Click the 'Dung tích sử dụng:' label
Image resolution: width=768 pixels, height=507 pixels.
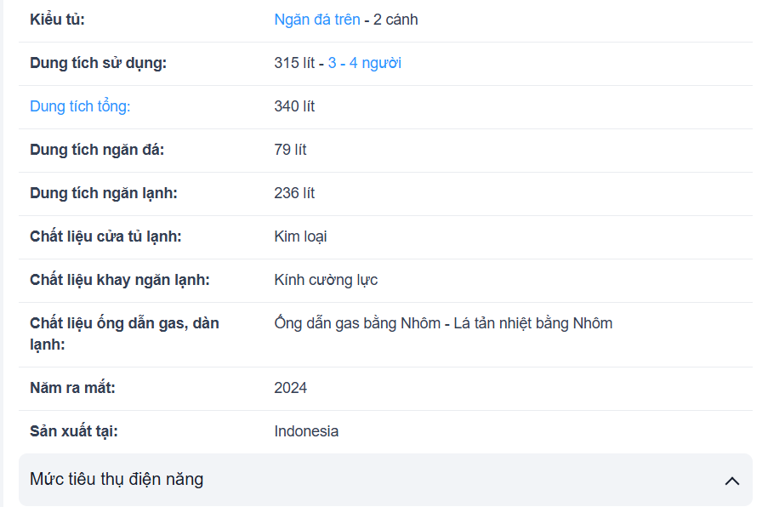(x=98, y=63)
